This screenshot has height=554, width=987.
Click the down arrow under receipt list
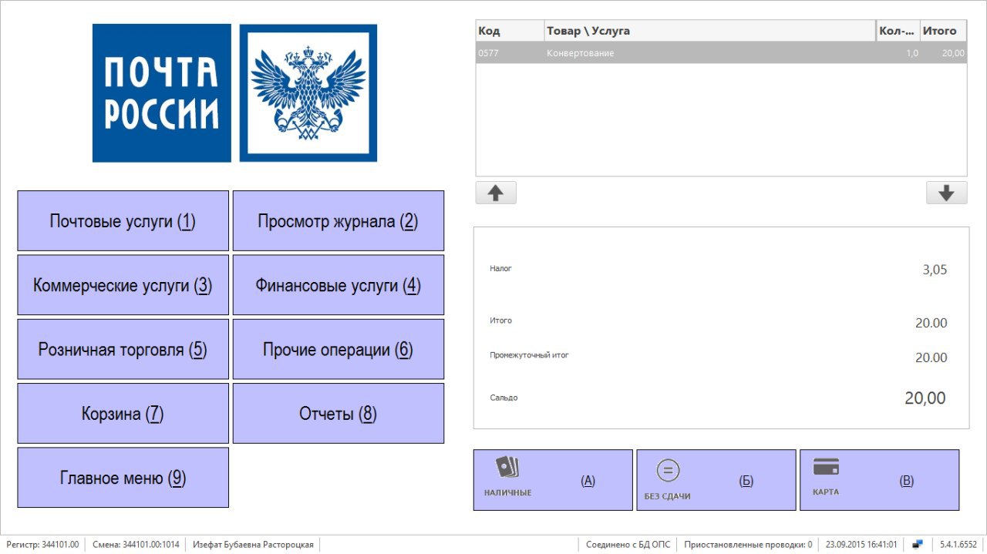point(946,193)
